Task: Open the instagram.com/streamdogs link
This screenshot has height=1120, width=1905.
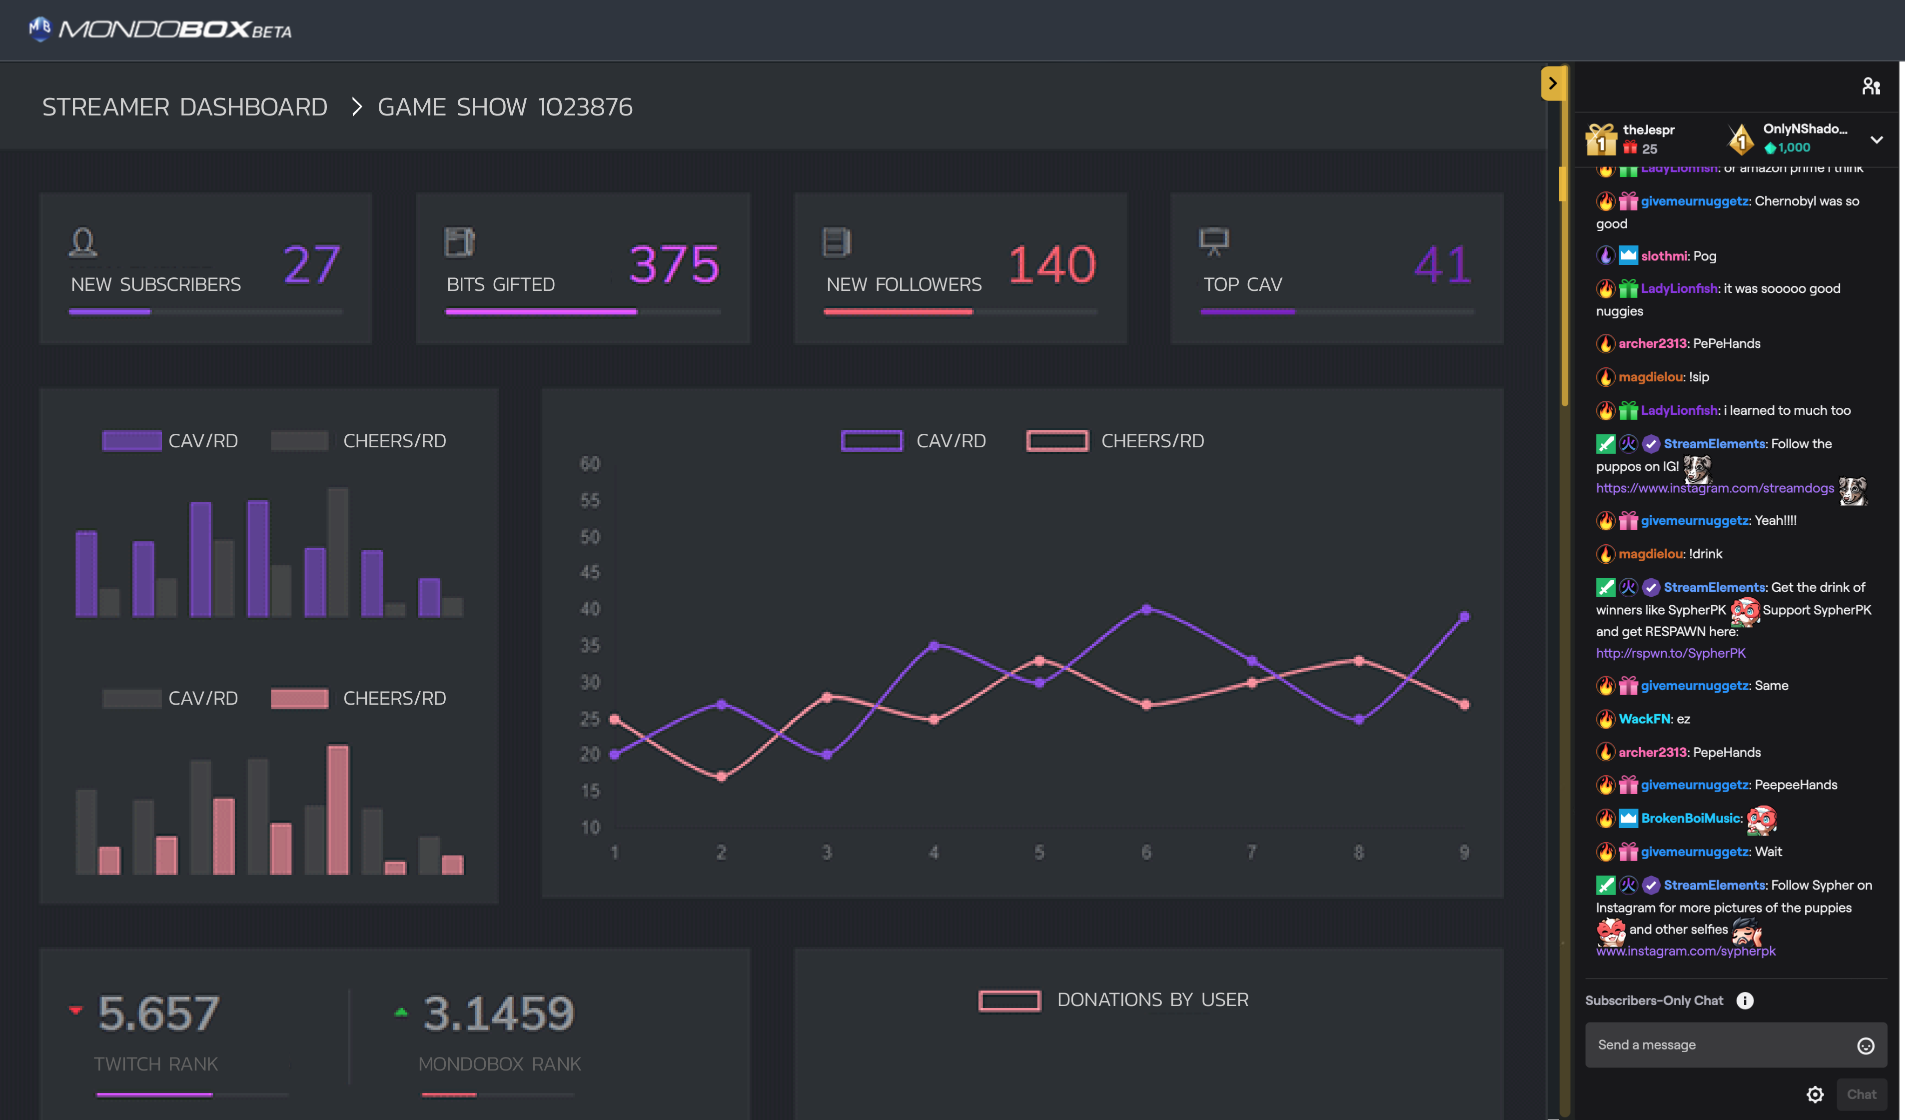Action: tap(1715, 488)
